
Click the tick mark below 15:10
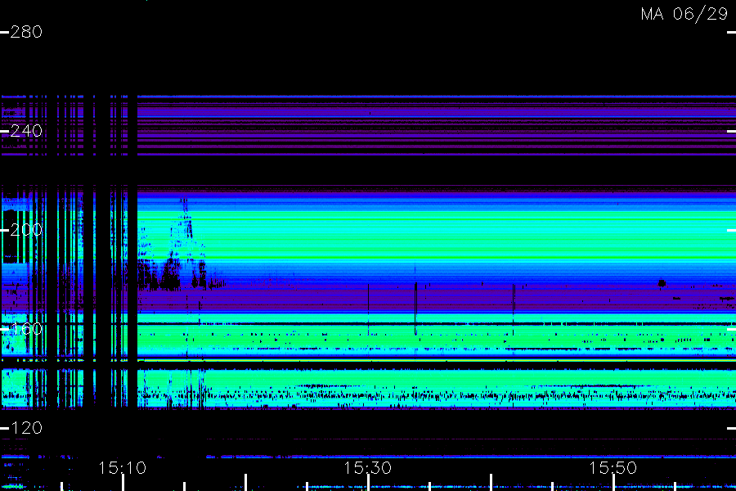[123, 483]
